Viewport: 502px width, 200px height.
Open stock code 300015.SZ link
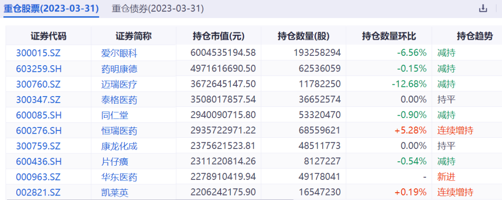(x=38, y=53)
